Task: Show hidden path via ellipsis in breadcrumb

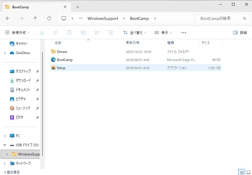Action: (x=81, y=18)
